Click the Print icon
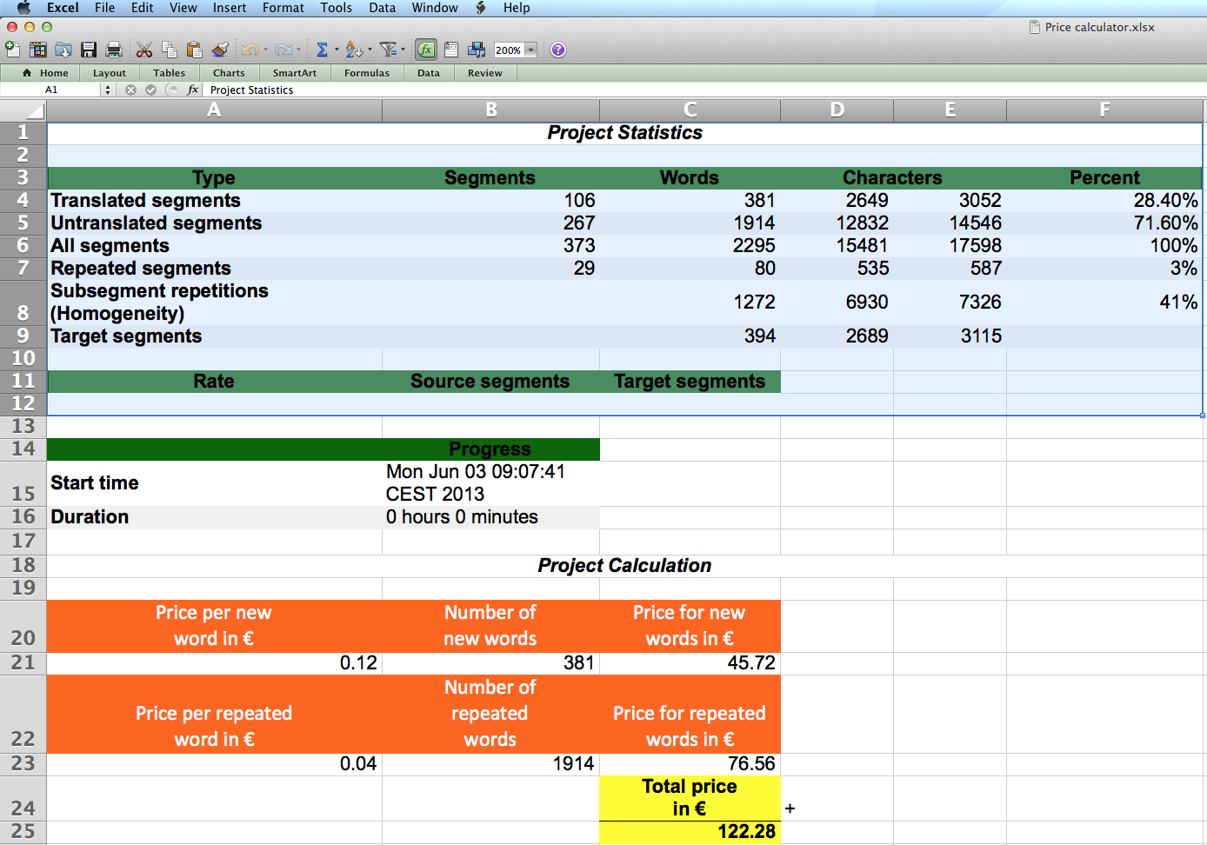The height and width of the screenshot is (845, 1207). [x=113, y=50]
